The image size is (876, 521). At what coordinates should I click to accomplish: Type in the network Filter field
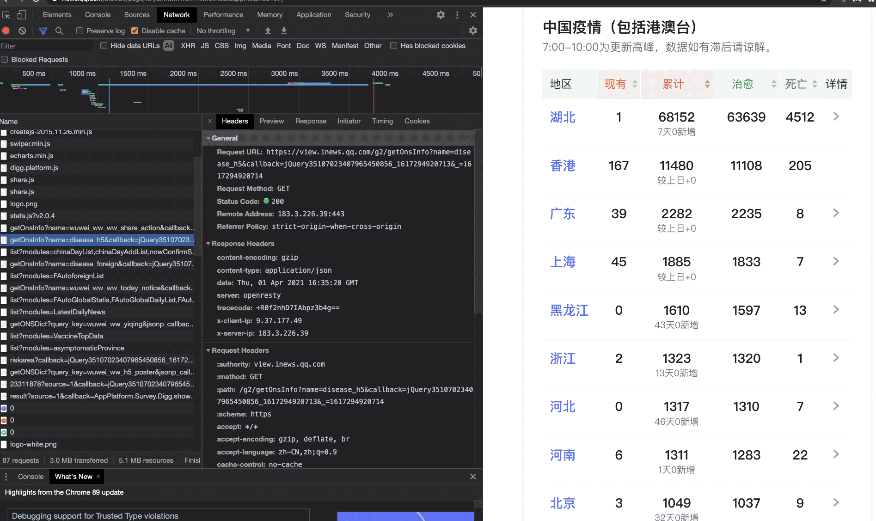[46, 46]
